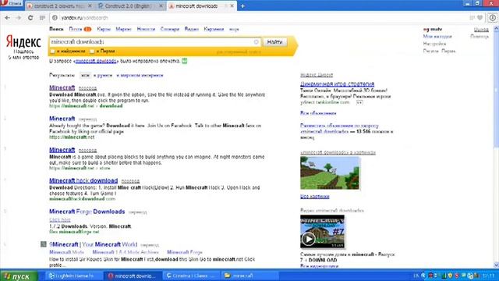The width and height of the screenshot is (499, 281).
Task: Open the 'Minecraft hack download' result
Action: coord(83,180)
